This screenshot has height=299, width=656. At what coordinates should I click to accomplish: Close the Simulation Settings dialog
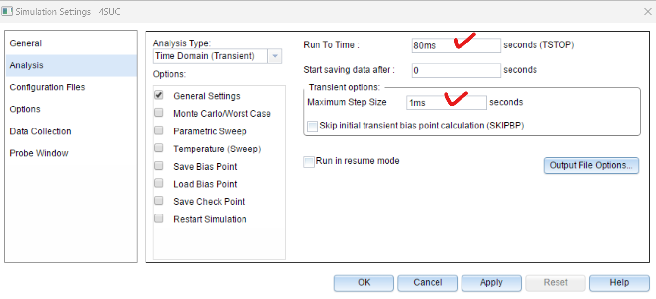click(647, 12)
